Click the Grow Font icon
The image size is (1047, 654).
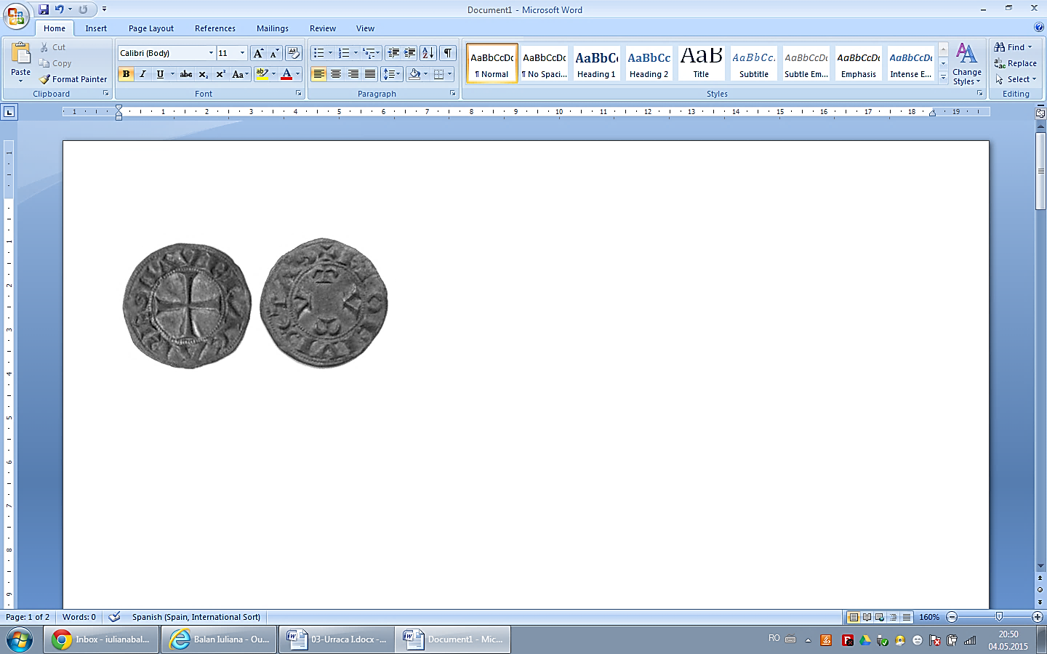(258, 53)
